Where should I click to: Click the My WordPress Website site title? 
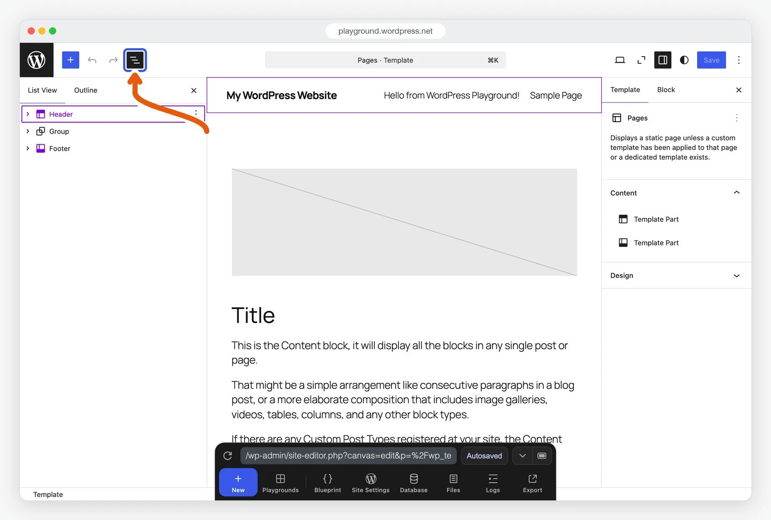[x=282, y=95]
